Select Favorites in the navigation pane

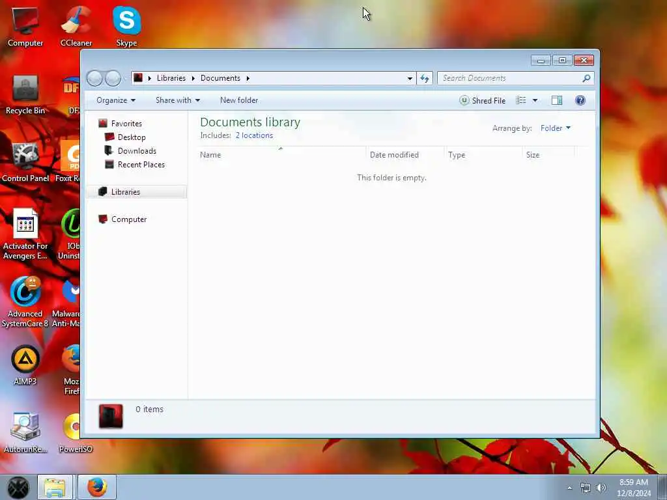pyautogui.click(x=126, y=123)
